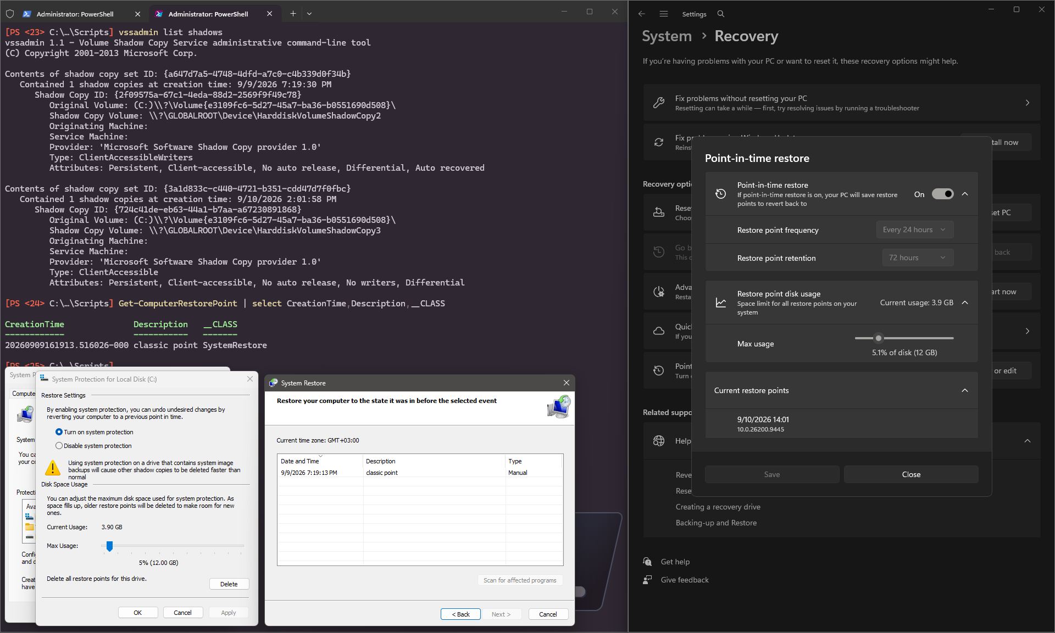Screen dimensions: 1055x633
Task: Click System in the breadcrumb
Action: click(667, 36)
